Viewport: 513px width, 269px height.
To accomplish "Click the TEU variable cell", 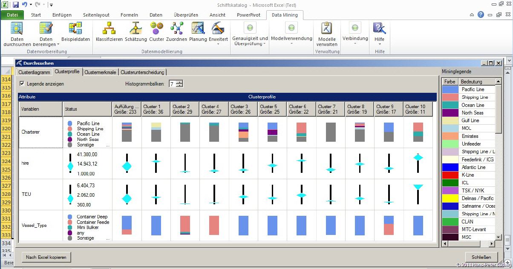I will click(40, 194).
